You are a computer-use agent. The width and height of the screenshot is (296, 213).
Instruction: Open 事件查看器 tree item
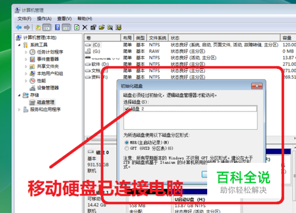pos(48,59)
